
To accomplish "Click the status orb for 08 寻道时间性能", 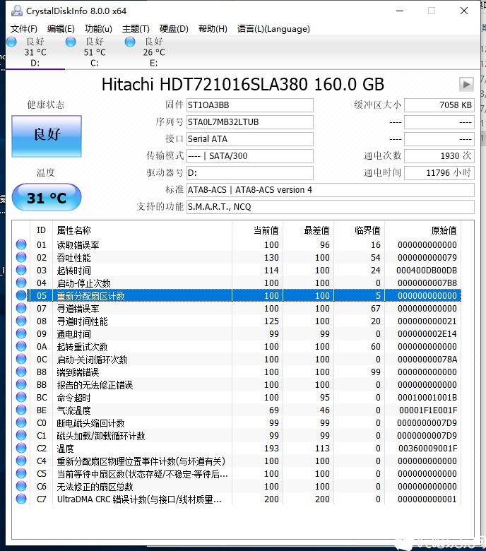I will click(21, 321).
